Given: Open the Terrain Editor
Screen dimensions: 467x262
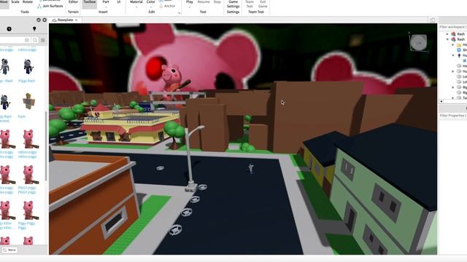Looking at the screenshot, I should click(73, 2).
